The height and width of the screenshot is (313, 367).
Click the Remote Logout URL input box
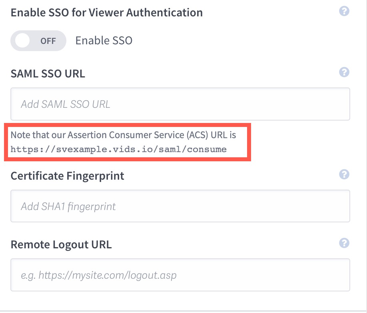(180, 275)
